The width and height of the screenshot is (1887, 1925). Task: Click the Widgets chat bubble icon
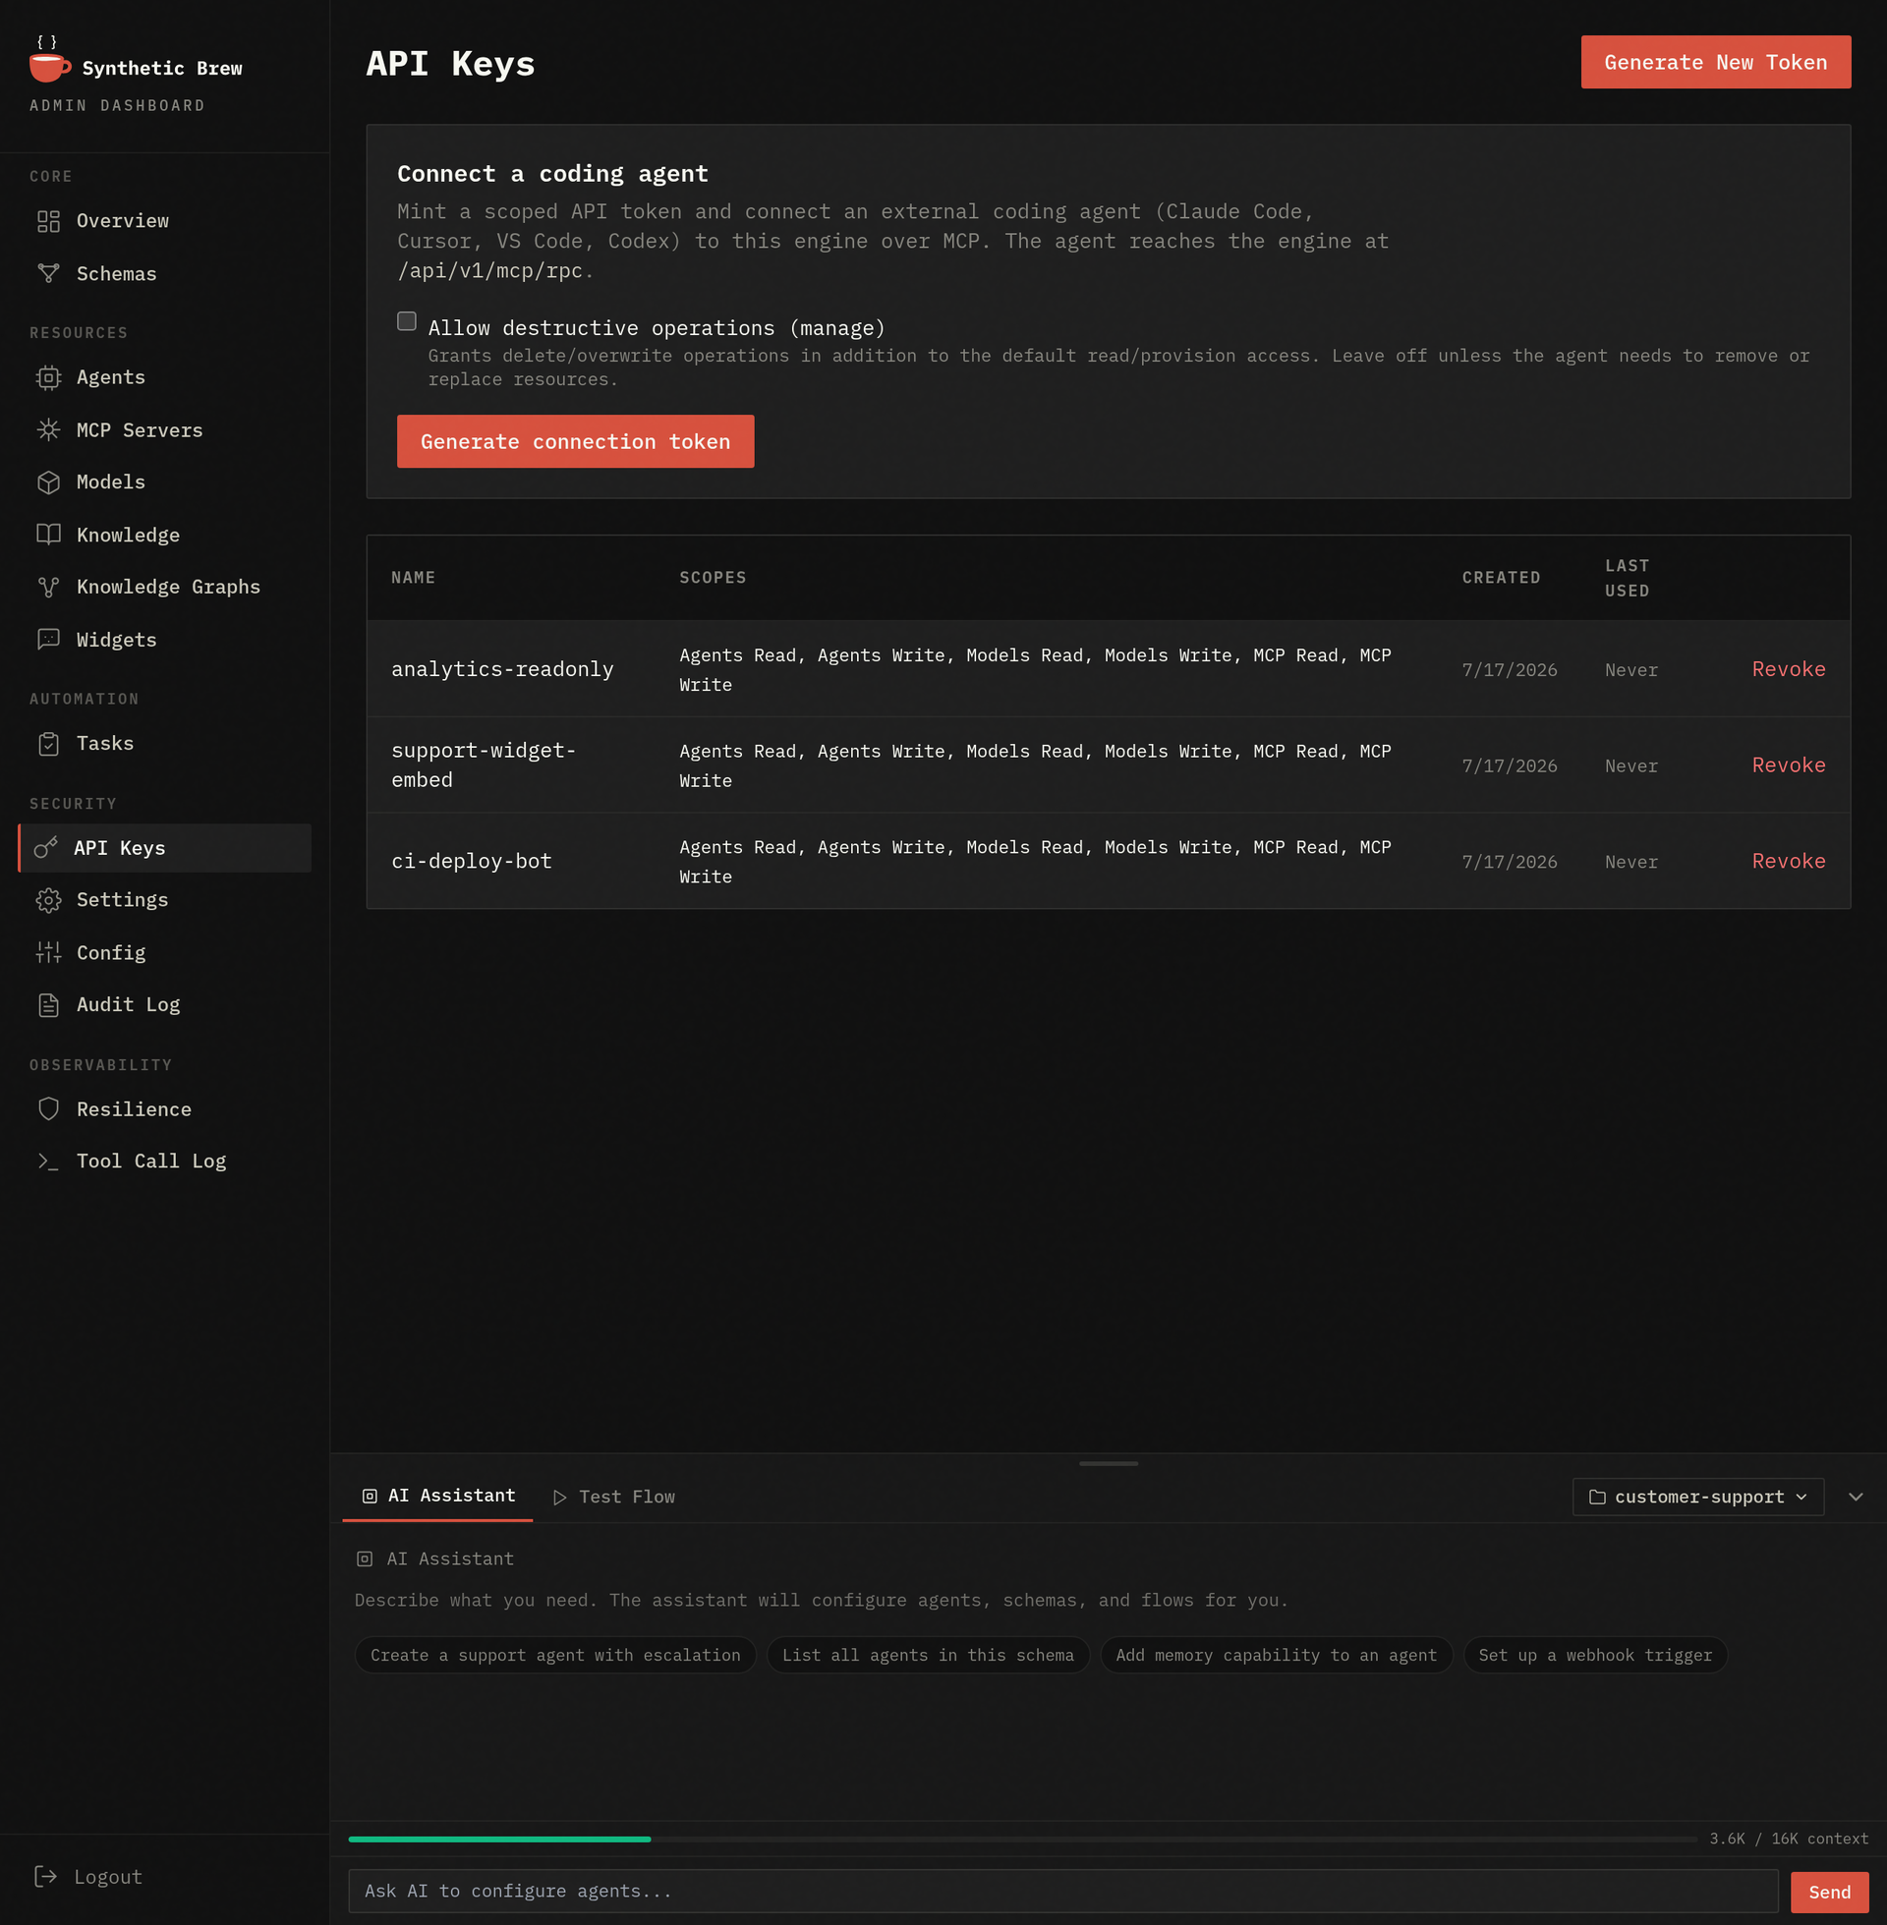pyautogui.click(x=48, y=640)
